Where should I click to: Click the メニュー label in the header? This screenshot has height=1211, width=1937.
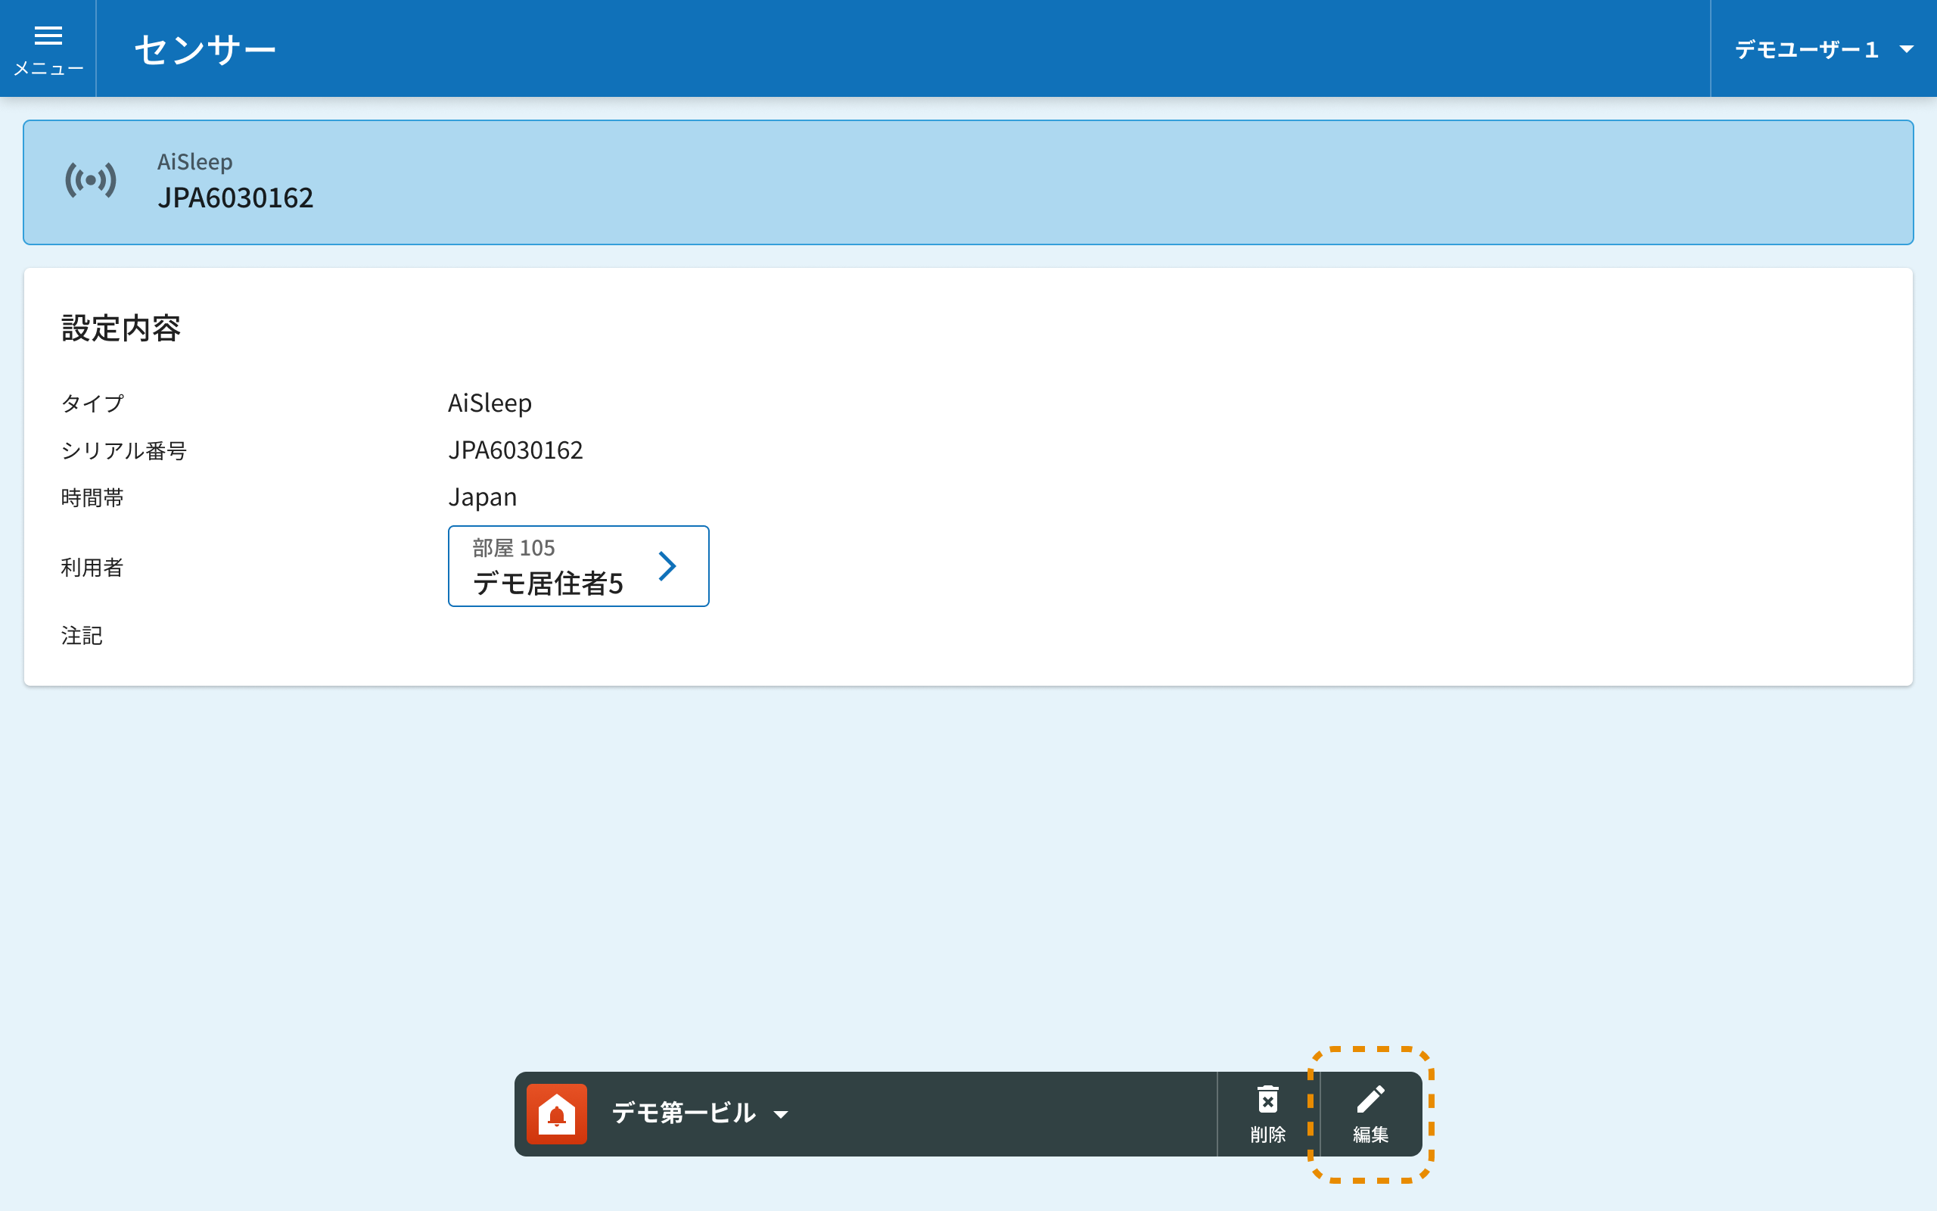pos(48,70)
